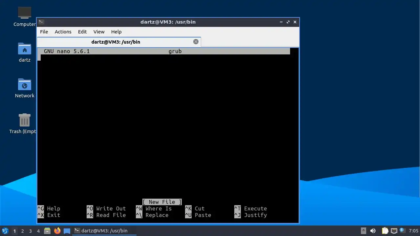Open the View menu
The height and width of the screenshot is (236, 420).
[99, 32]
